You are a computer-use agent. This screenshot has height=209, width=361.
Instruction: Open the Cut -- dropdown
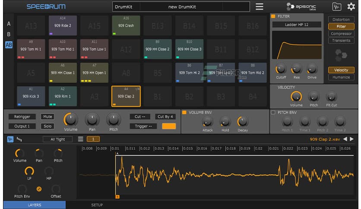click(x=140, y=117)
